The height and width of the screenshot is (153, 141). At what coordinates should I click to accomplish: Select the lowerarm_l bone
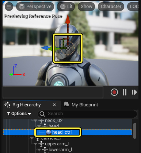click(x=60, y=150)
